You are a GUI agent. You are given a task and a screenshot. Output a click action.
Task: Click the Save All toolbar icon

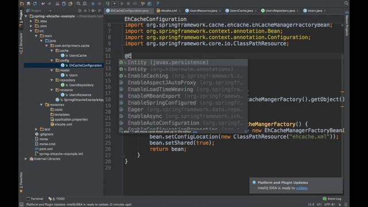click(x=28, y=3)
